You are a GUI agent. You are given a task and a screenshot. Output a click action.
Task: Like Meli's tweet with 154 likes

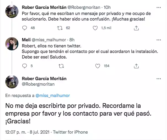coord(97,66)
